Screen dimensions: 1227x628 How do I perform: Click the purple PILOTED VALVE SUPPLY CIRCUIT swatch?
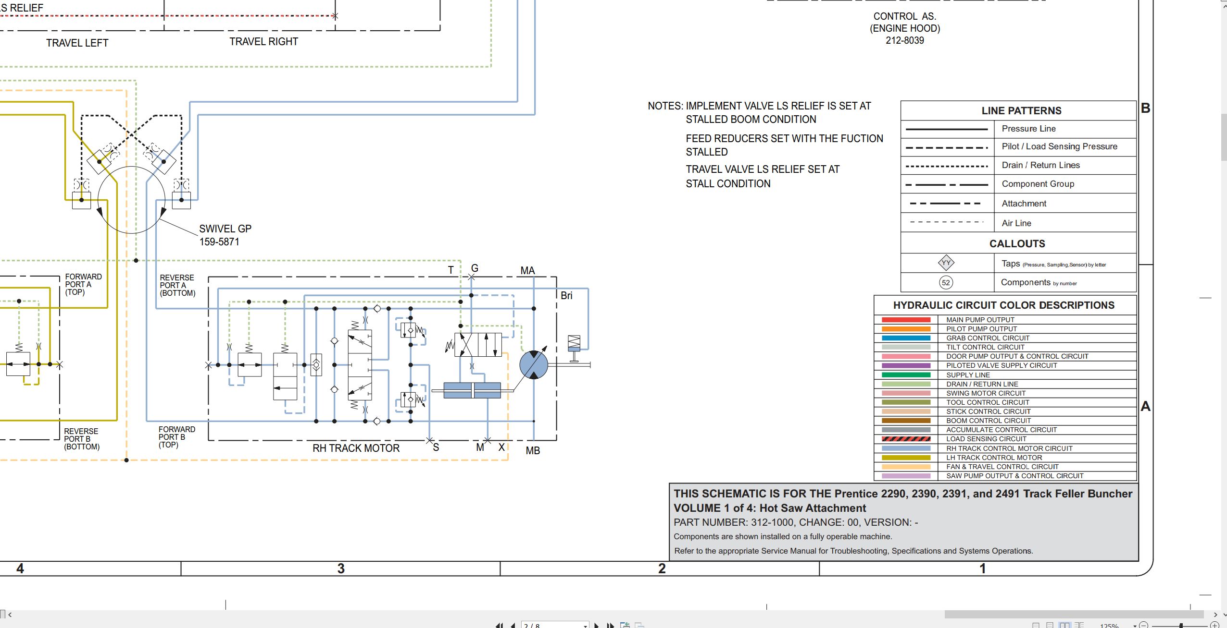point(906,365)
